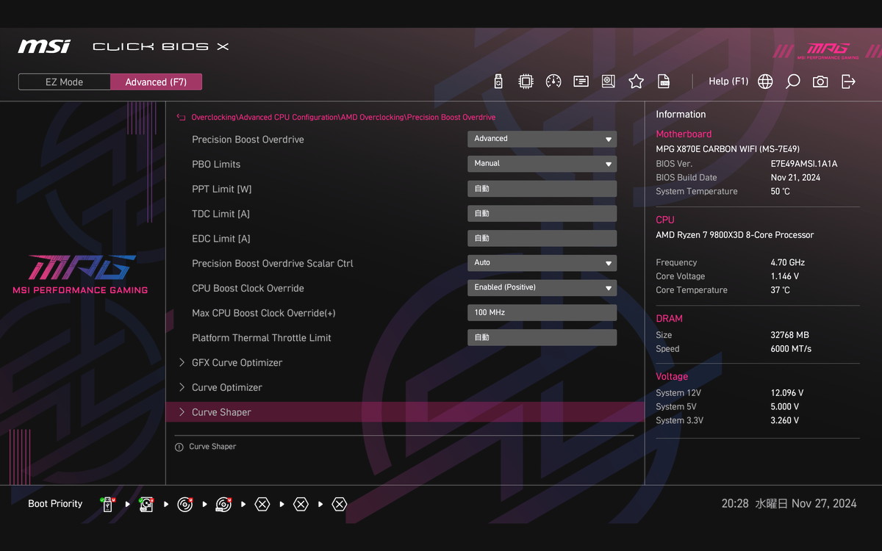Screen dimensions: 882x551
Task: Click BIOS version E7E49AMSI.1A1A value
Action: click(x=804, y=164)
